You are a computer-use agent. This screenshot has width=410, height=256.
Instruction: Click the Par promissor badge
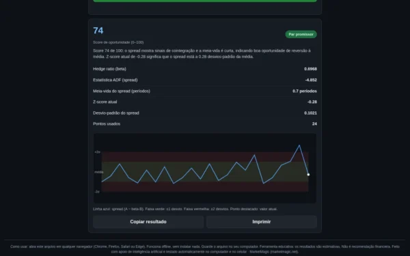301,34
